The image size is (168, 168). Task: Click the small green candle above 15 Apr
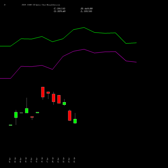tap(37, 113)
